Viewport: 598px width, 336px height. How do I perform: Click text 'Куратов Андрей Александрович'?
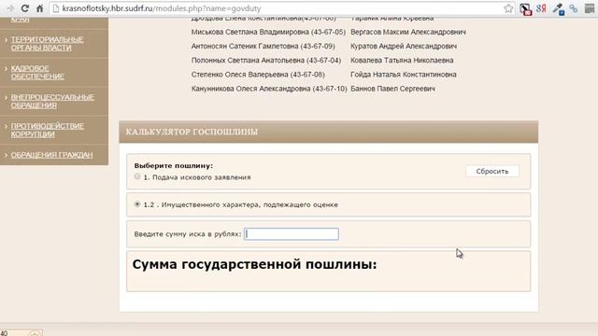click(x=404, y=46)
